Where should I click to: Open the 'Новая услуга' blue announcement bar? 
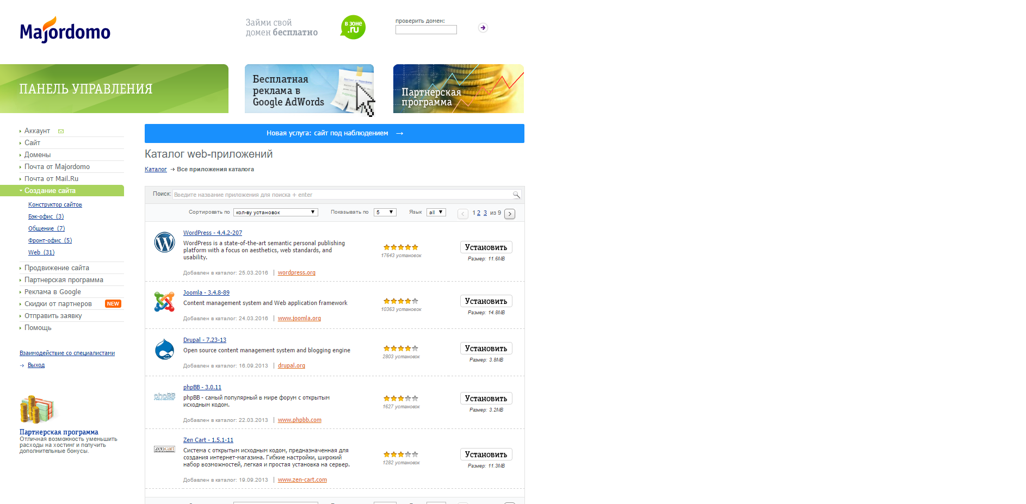[335, 133]
